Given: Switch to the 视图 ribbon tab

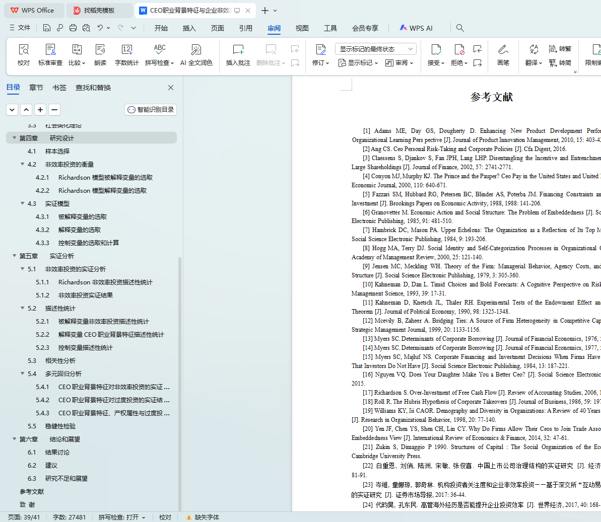Looking at the screenshot, I should click(x=302, y=28).
